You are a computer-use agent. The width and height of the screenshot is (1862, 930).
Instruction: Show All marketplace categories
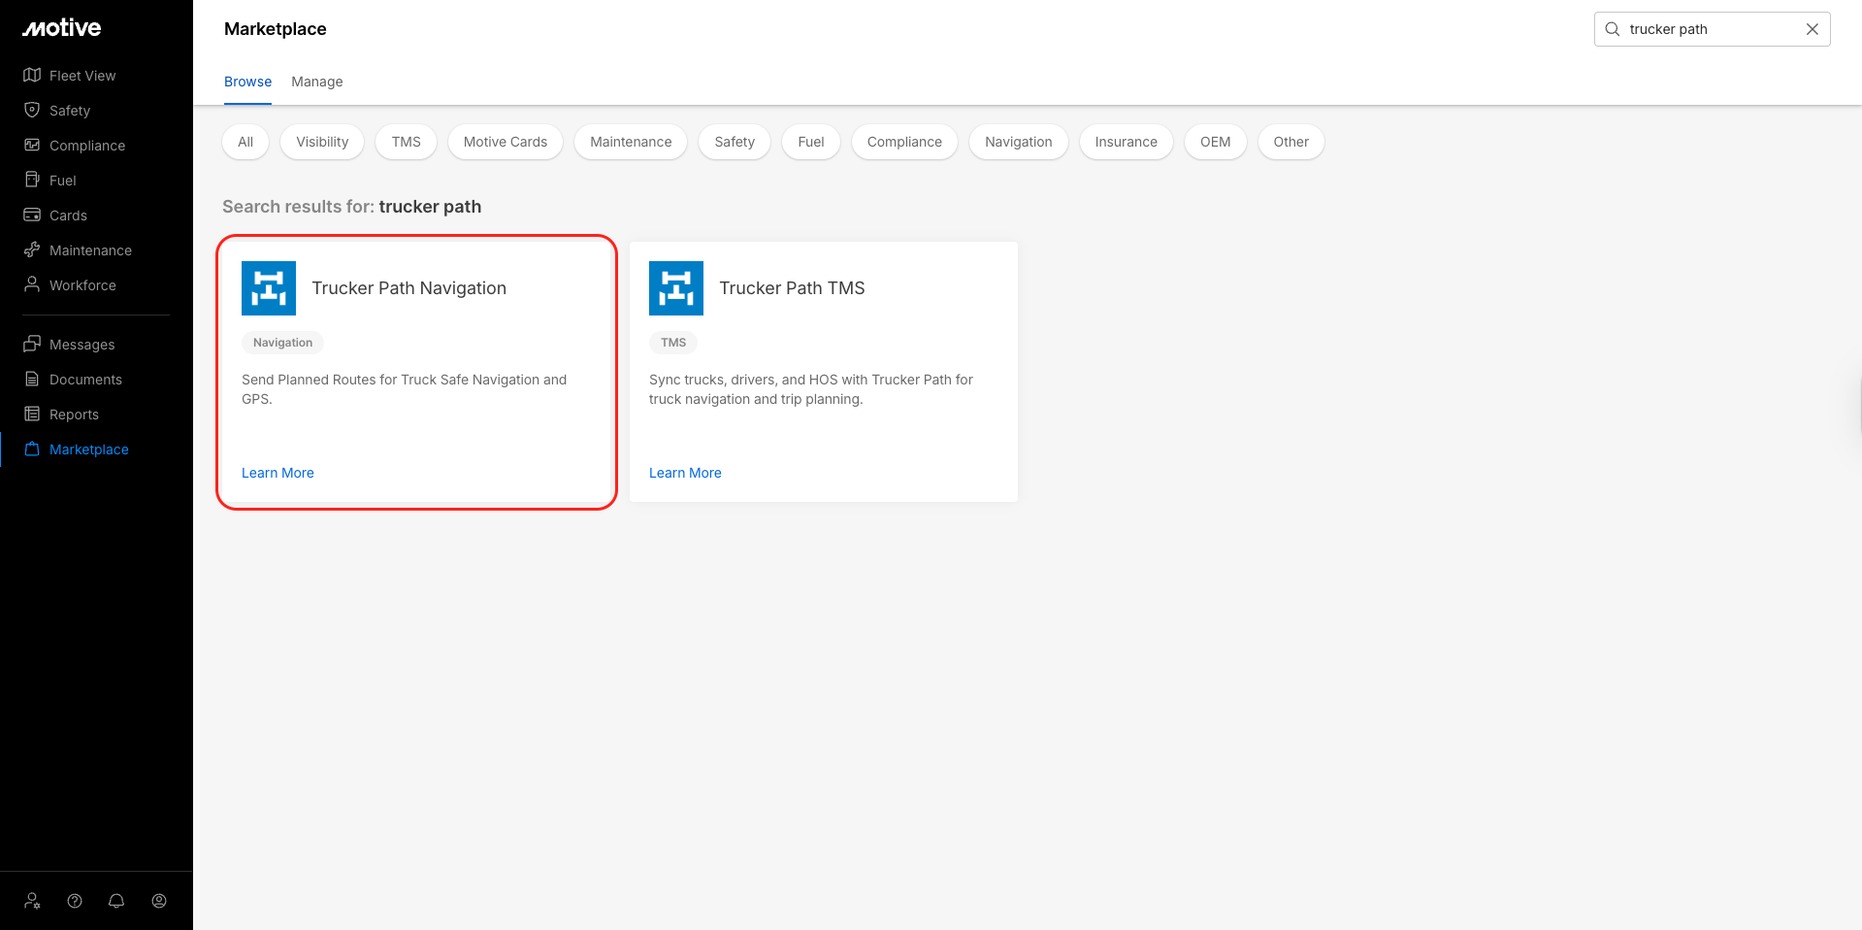(x=245, y=142)
